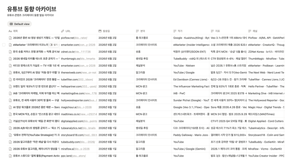The width and height of the screenshot is (285, 159).
Task: Click the 작가 column header
Action: pyautogui.click(x=180, y=31)
